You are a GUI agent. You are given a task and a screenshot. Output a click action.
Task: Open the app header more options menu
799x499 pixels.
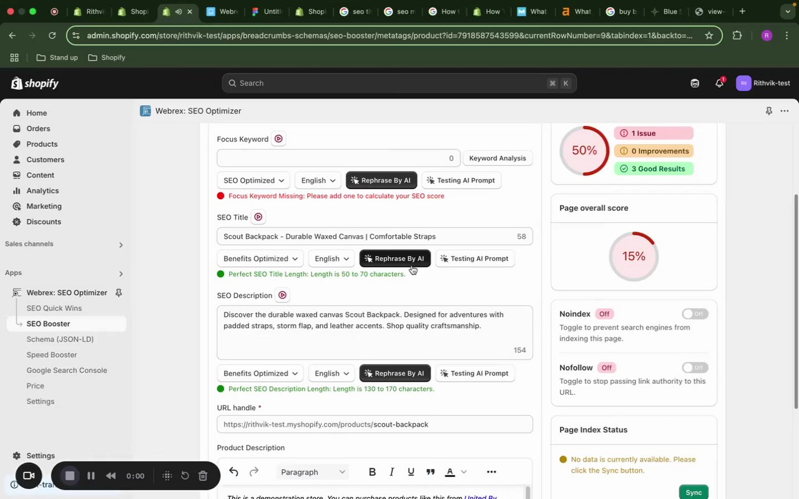[785, 111]
